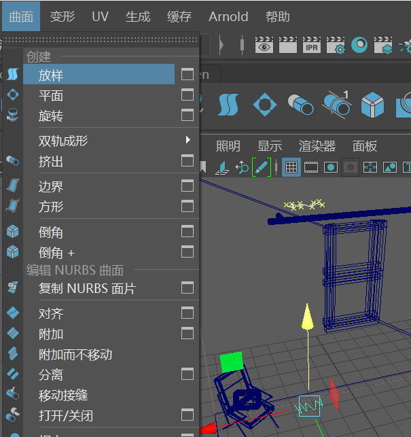
Task: Open options box for 倒角
Action: click(x=187, y=231)
